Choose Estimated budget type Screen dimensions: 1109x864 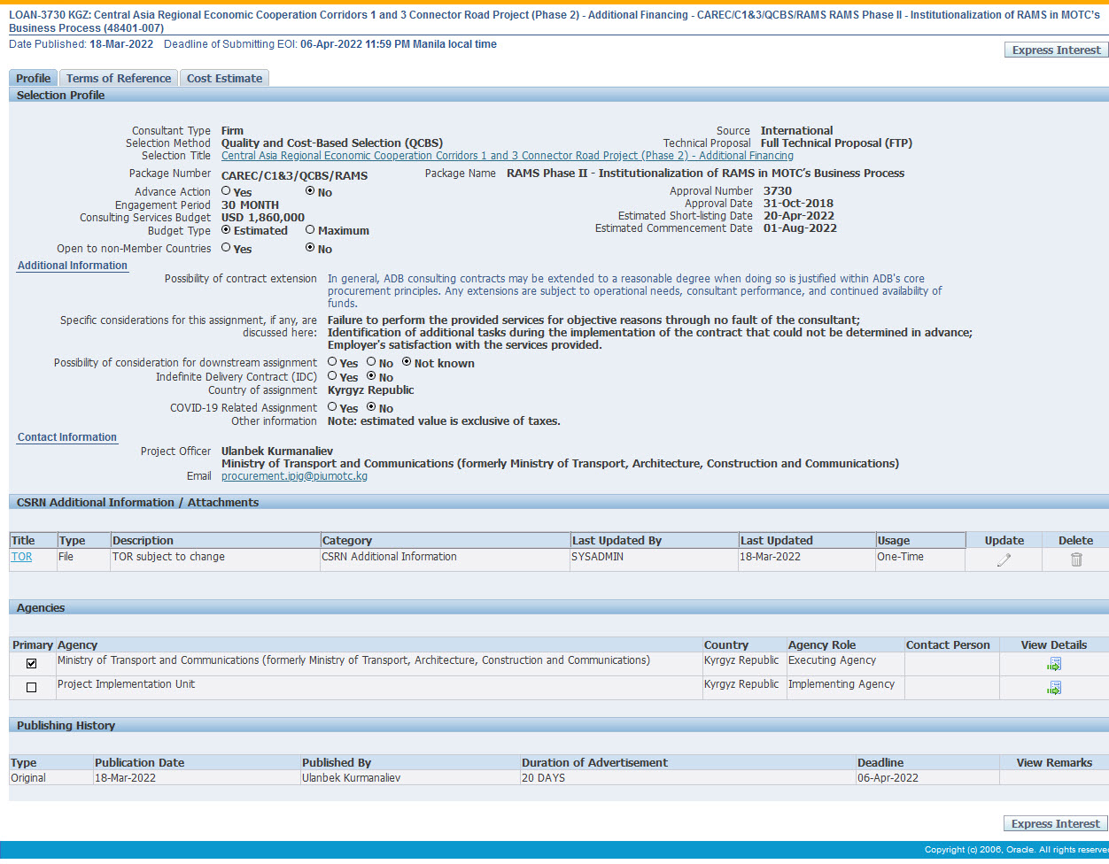tap(226, 229)
